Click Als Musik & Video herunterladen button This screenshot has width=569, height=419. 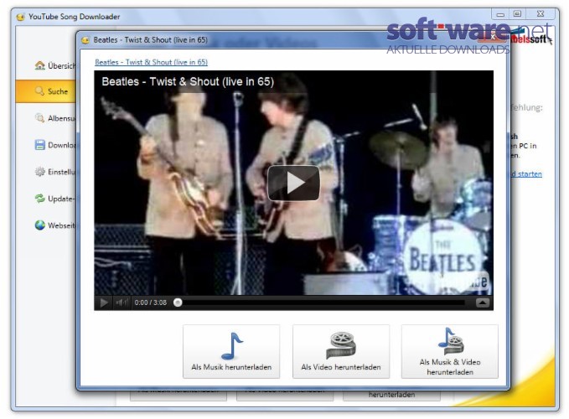pos(450,351)
